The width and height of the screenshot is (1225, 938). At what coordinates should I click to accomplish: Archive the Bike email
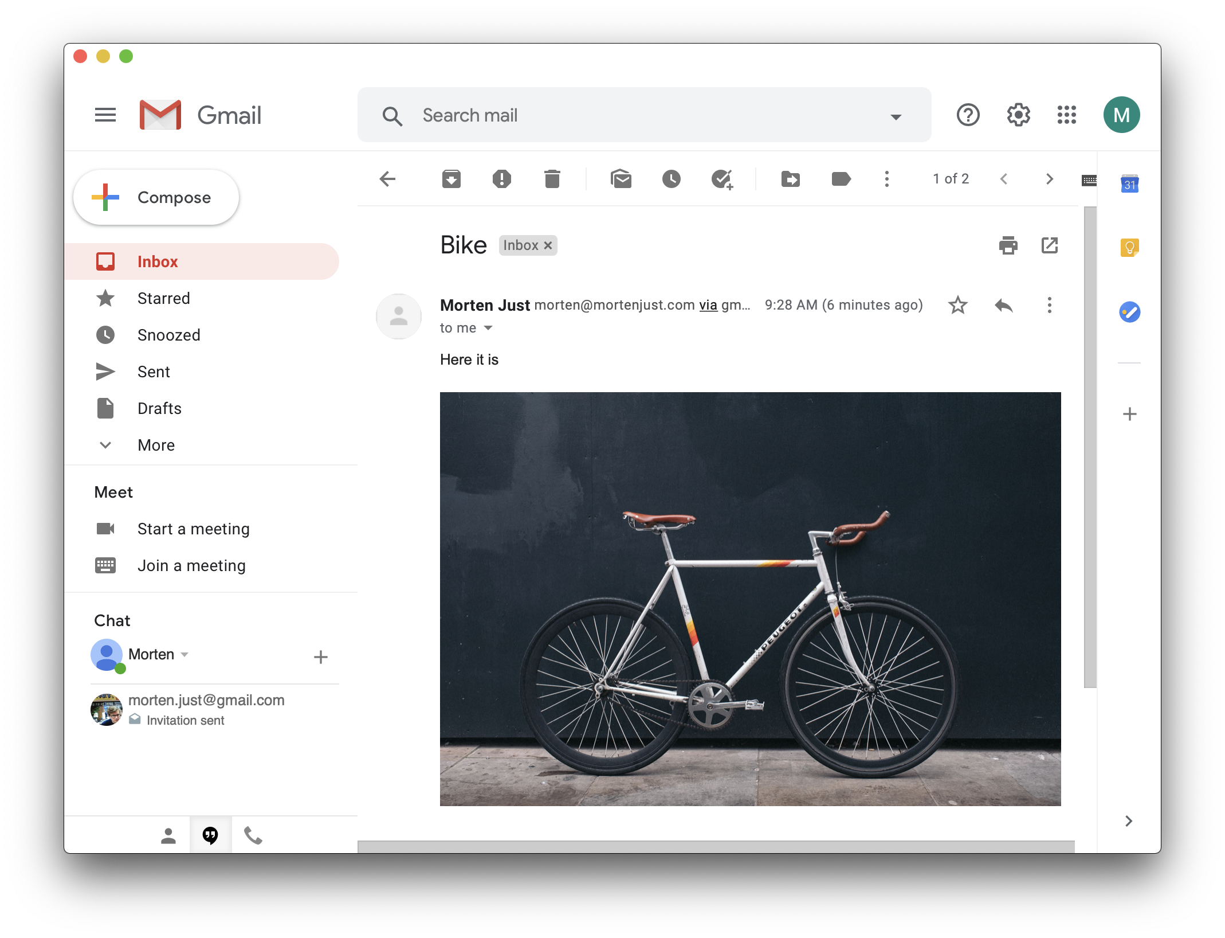[x=451, y=179]
